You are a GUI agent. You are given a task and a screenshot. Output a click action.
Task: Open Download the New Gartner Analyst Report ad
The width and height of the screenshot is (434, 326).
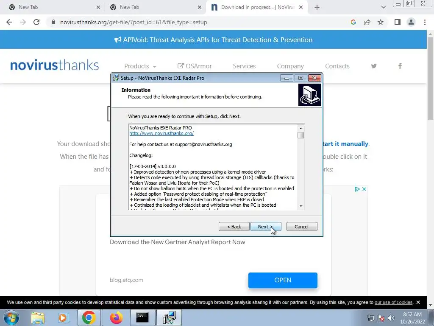[178, 242]
